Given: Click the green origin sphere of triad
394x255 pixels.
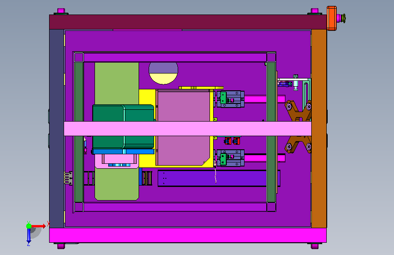Looking at the screenshot, I should (29, 226).
